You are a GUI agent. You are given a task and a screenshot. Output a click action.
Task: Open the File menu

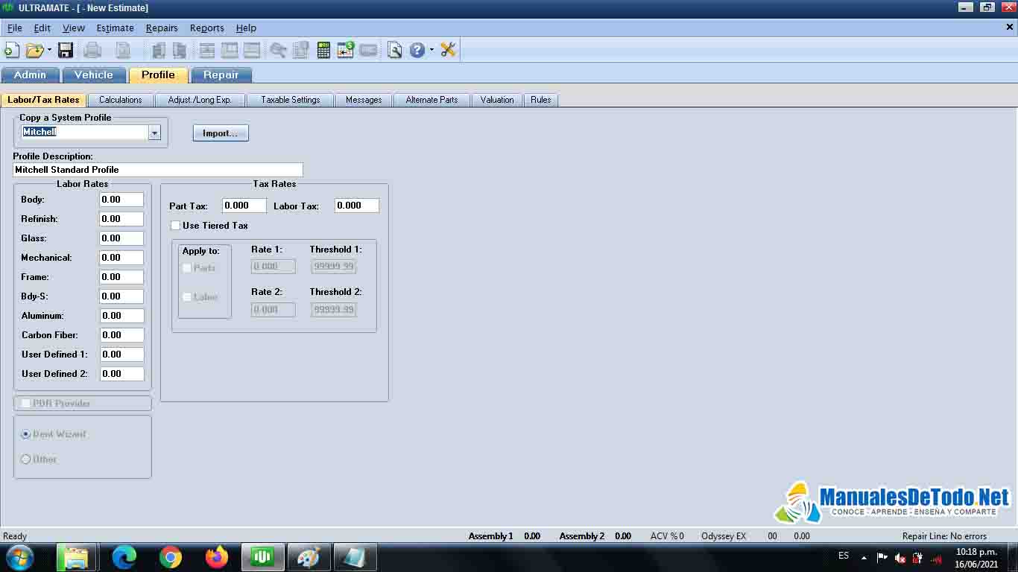pos(15,28)
